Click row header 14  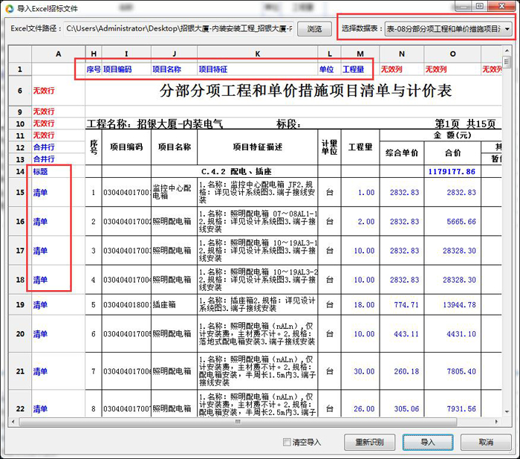(x=20, y=172)
